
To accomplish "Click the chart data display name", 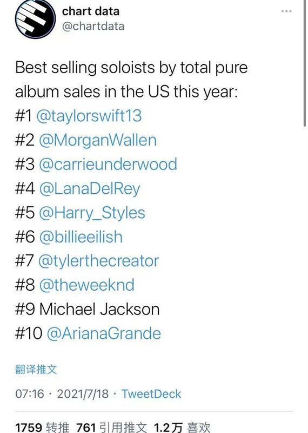I will coord(91,11).
